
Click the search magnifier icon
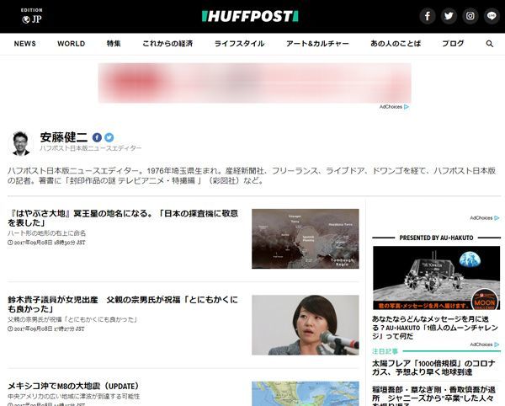point(490,44)
